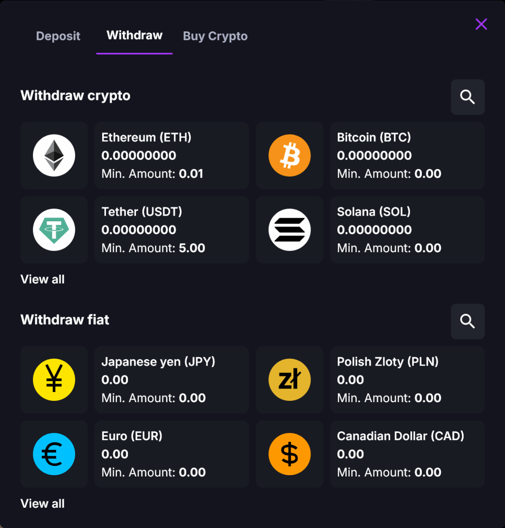The width and height of the screenshot is (505, 528).
Task: Select the Japanese yen currency icon
Action: (54, 379)
